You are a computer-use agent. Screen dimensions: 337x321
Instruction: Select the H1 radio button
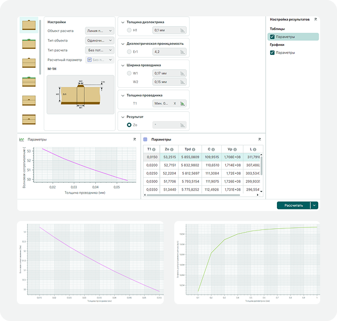click(x=129, y=31)
